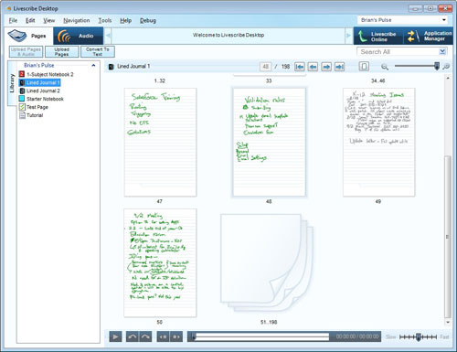
Task: Open page 50 thumbnail
Action: click(160, 262)
